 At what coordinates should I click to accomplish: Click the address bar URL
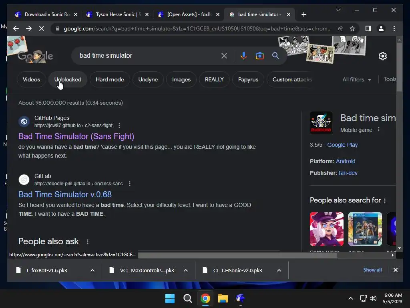click(197, 28)
